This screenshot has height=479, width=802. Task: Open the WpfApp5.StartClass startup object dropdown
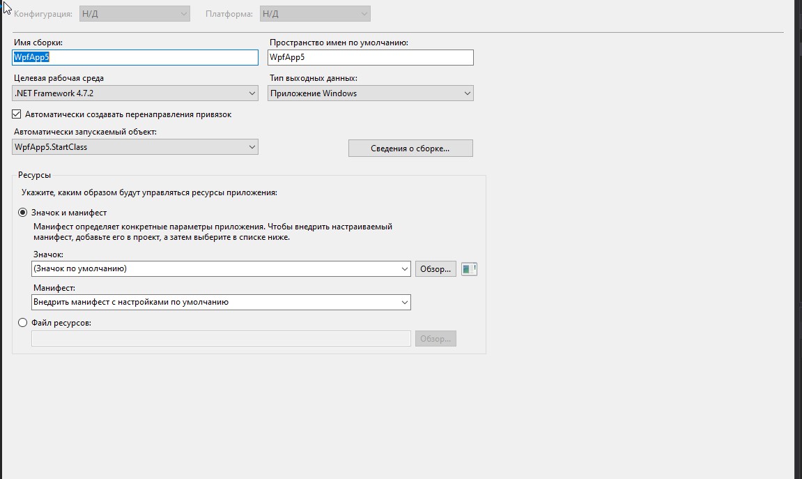(135, 147)
